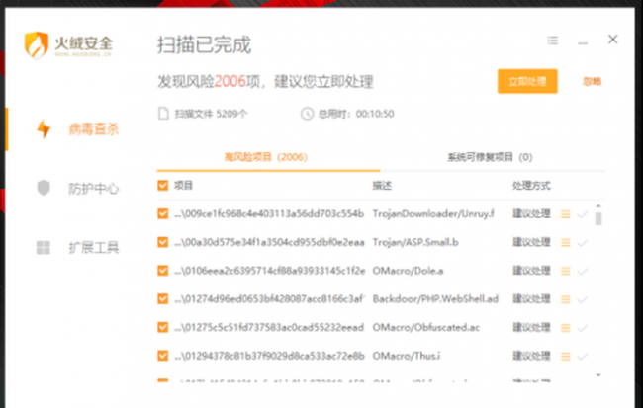Click the 项目 column header
Image resolution: width=643 pixels, height=408 pixels.
183,186
